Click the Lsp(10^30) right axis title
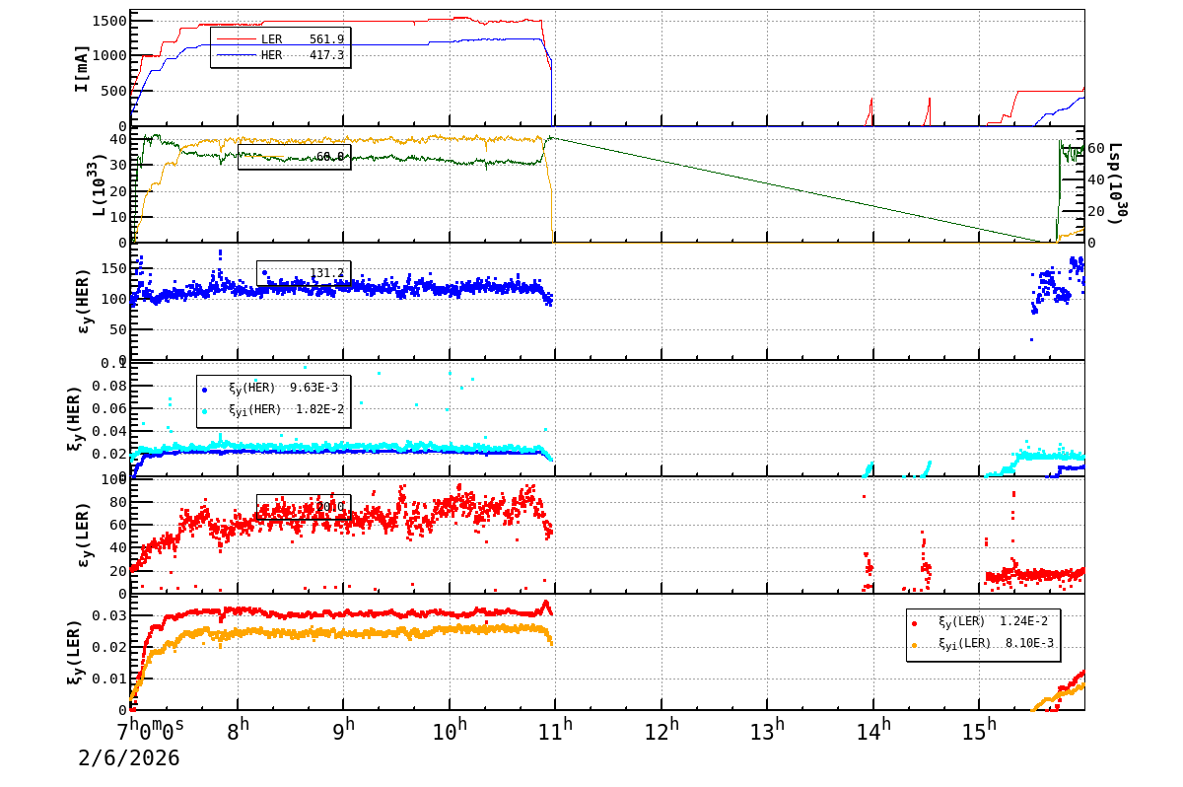 (x=1117, y=183)
